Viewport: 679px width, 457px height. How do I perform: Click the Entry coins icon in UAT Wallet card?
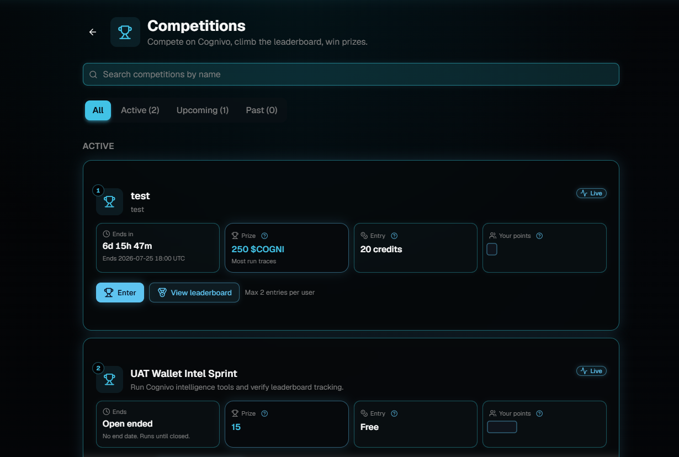(x=364, y=413)
